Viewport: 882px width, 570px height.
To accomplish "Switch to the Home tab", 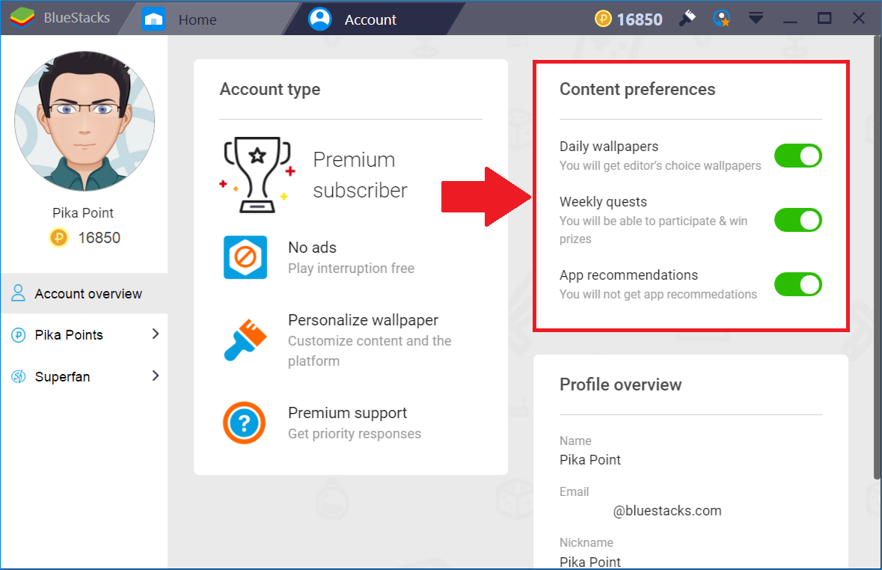I will [197, 19].
